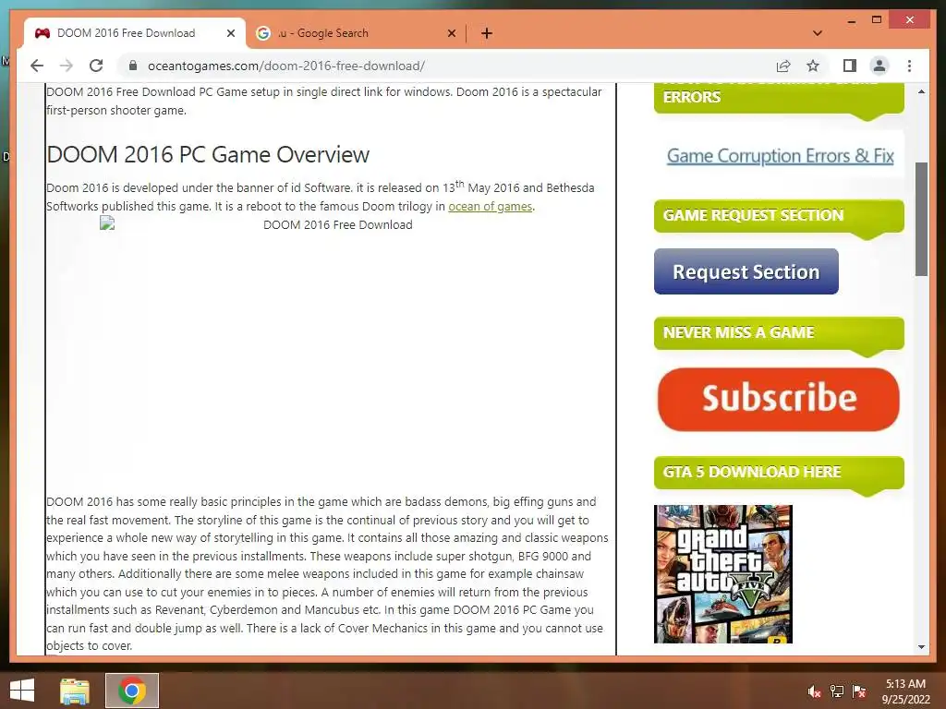Open the network tray icon
The height and width of the screenshot is (709, 946).
click(x=837, y=691)
